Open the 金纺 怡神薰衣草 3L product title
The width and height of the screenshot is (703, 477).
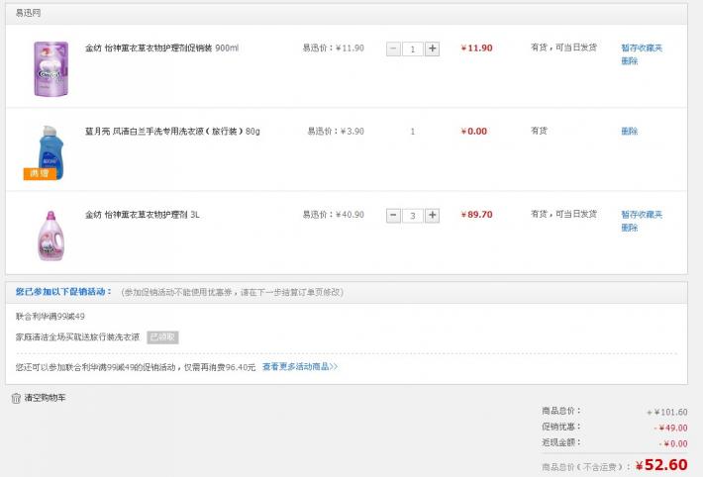pos(143,215)
